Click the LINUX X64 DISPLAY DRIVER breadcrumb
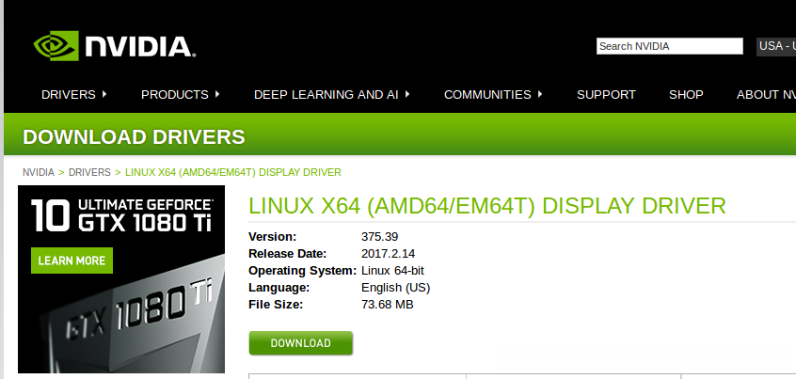This screenshot has width=796, height=379. (x=233, y=172)
